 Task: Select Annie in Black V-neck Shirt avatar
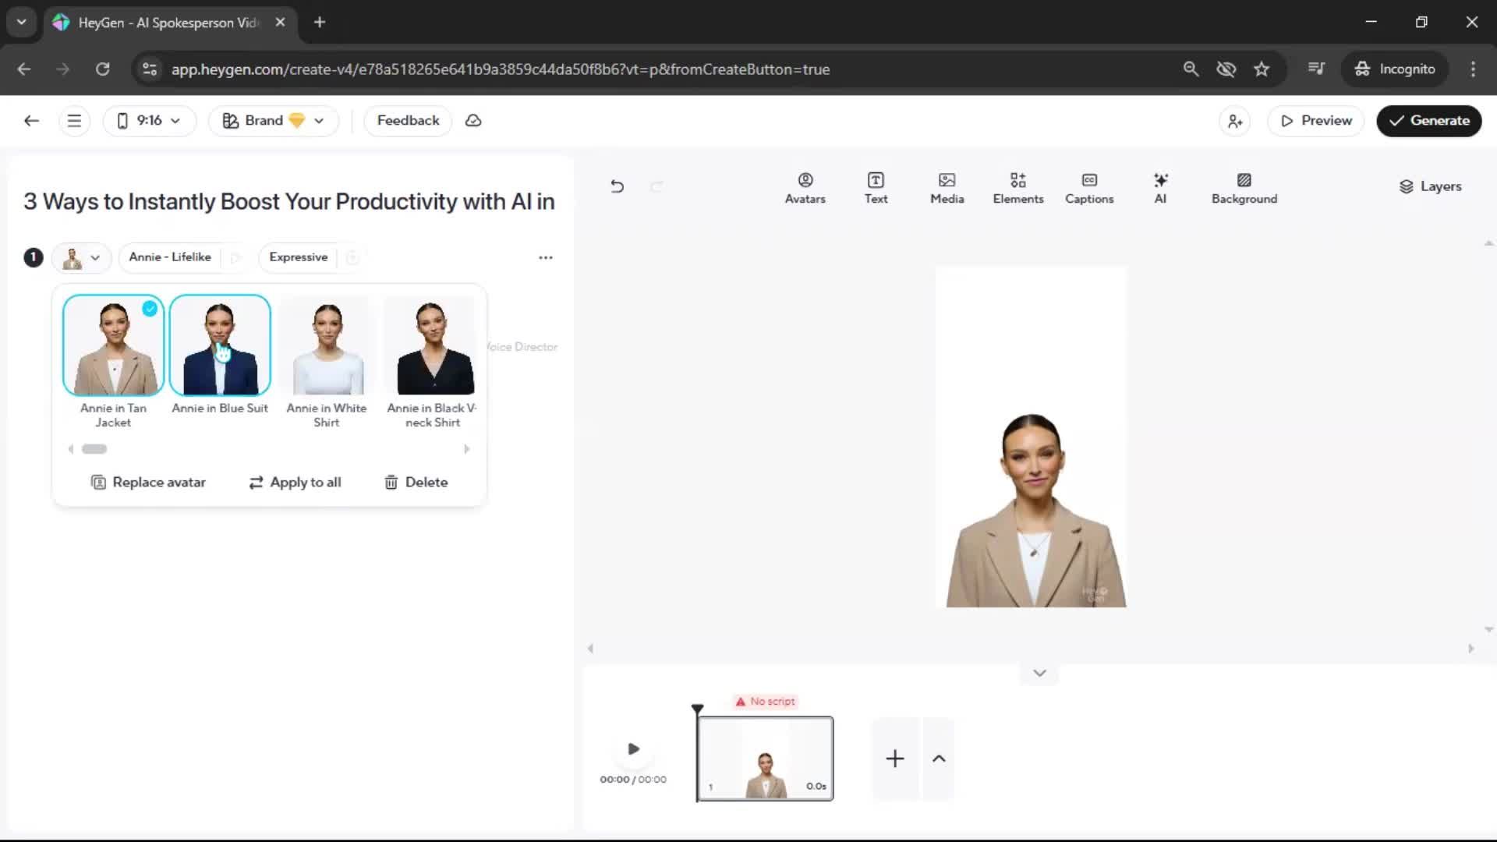pos(434,346)
